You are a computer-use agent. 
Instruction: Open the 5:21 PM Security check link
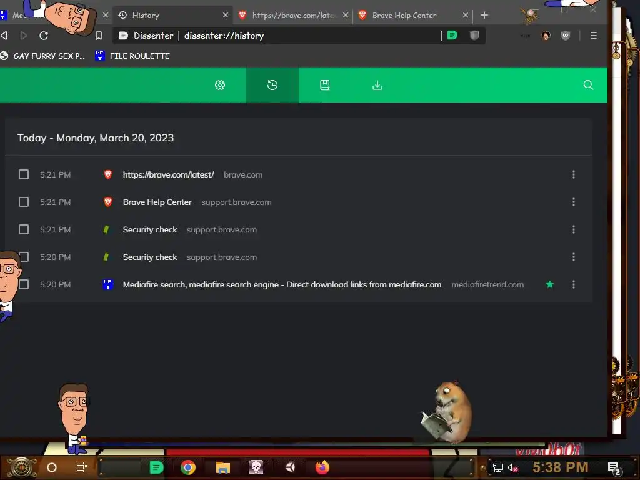pyautogui.click(x=150, y=229)
